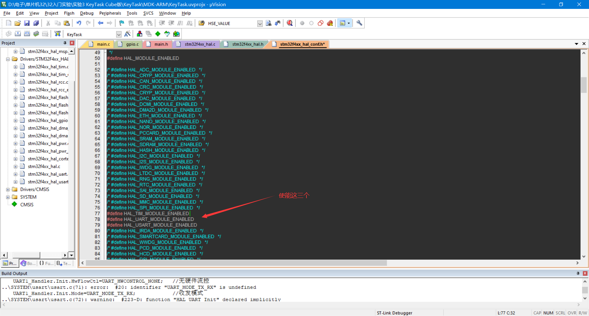Click the usart.c(71) error line in Build Output

tap(129, 287)
